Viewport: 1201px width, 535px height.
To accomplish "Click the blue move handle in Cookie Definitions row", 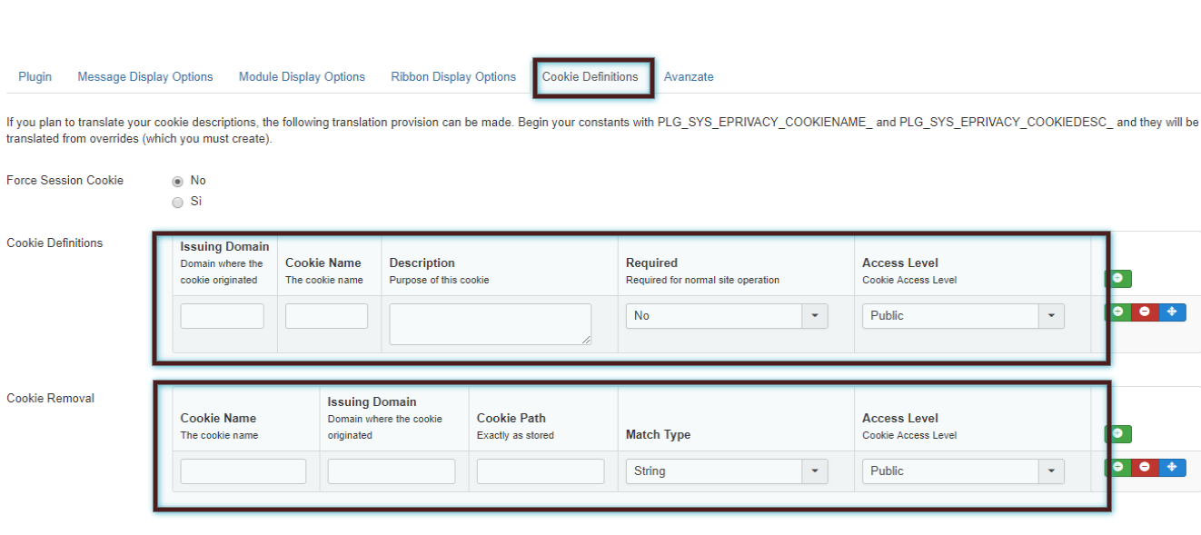I will coord(1172,312).
